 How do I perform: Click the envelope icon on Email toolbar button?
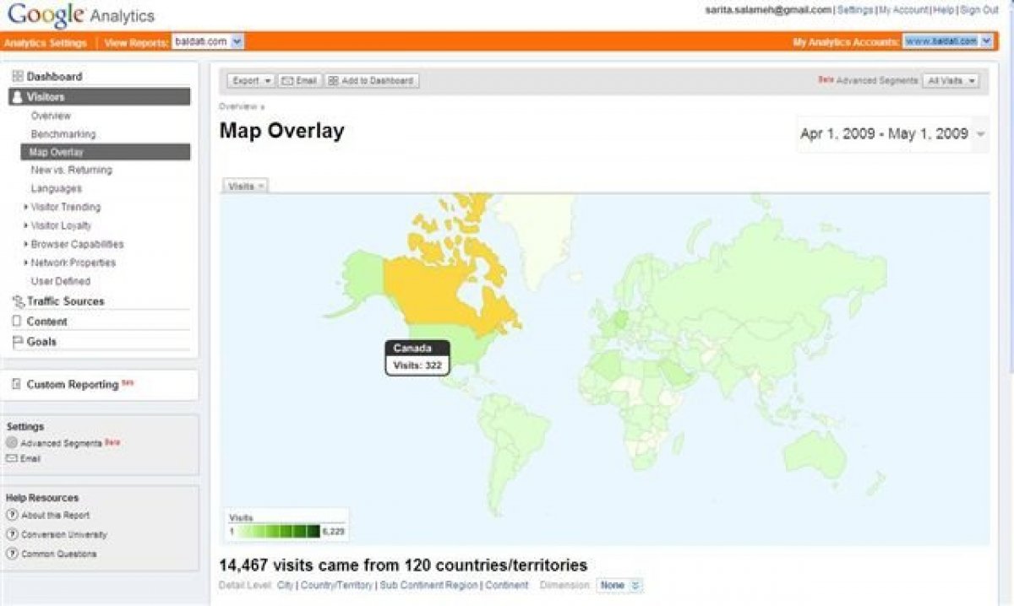point(287,81)
